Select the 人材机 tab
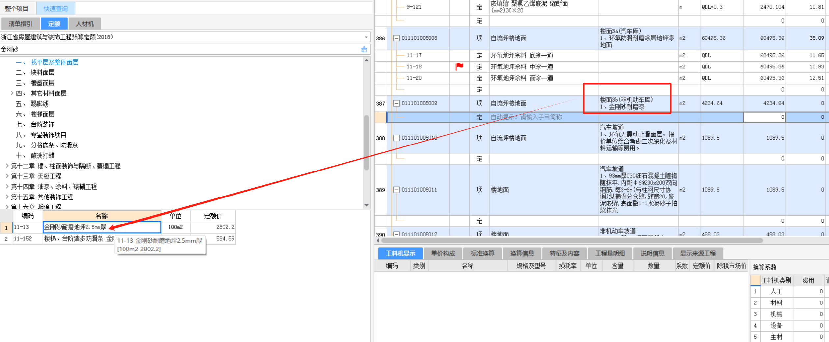 [x=85, y=24]
